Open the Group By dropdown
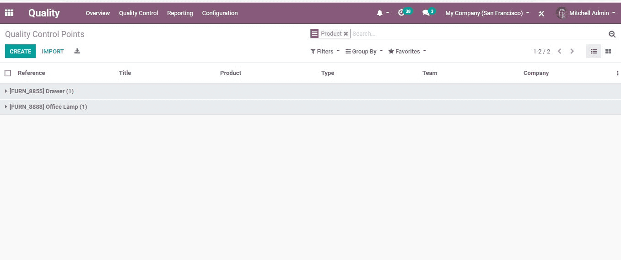The width and height of the screenshot is (621, 260). pyautogui.click(x=364, y=51)
